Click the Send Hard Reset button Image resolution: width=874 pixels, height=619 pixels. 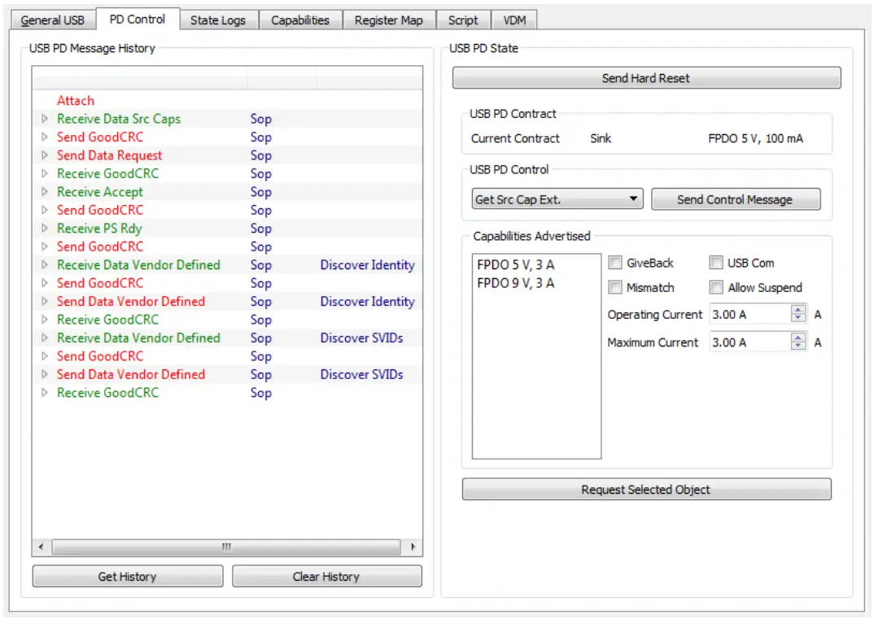tap(646, 77)
